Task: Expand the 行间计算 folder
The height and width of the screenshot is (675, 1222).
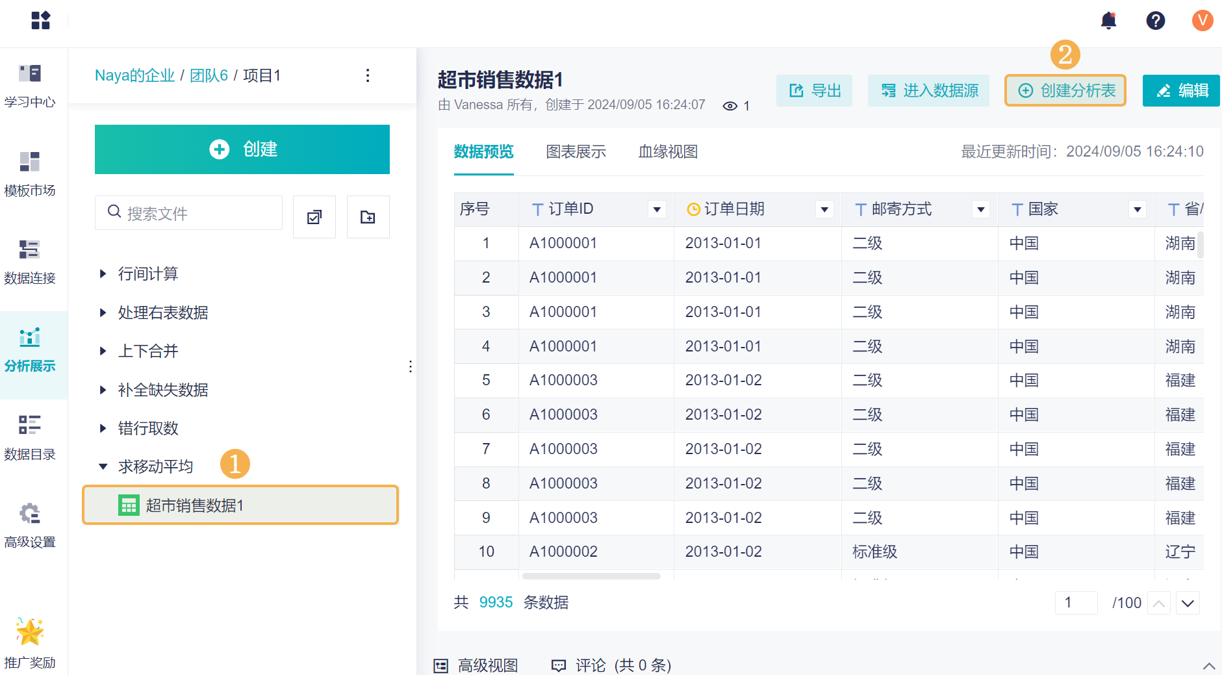Action: pos(103,274)
